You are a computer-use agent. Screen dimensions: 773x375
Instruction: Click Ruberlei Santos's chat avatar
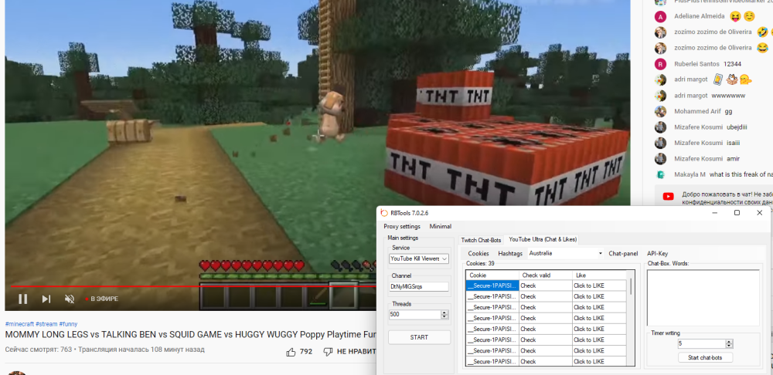(660, 64)
